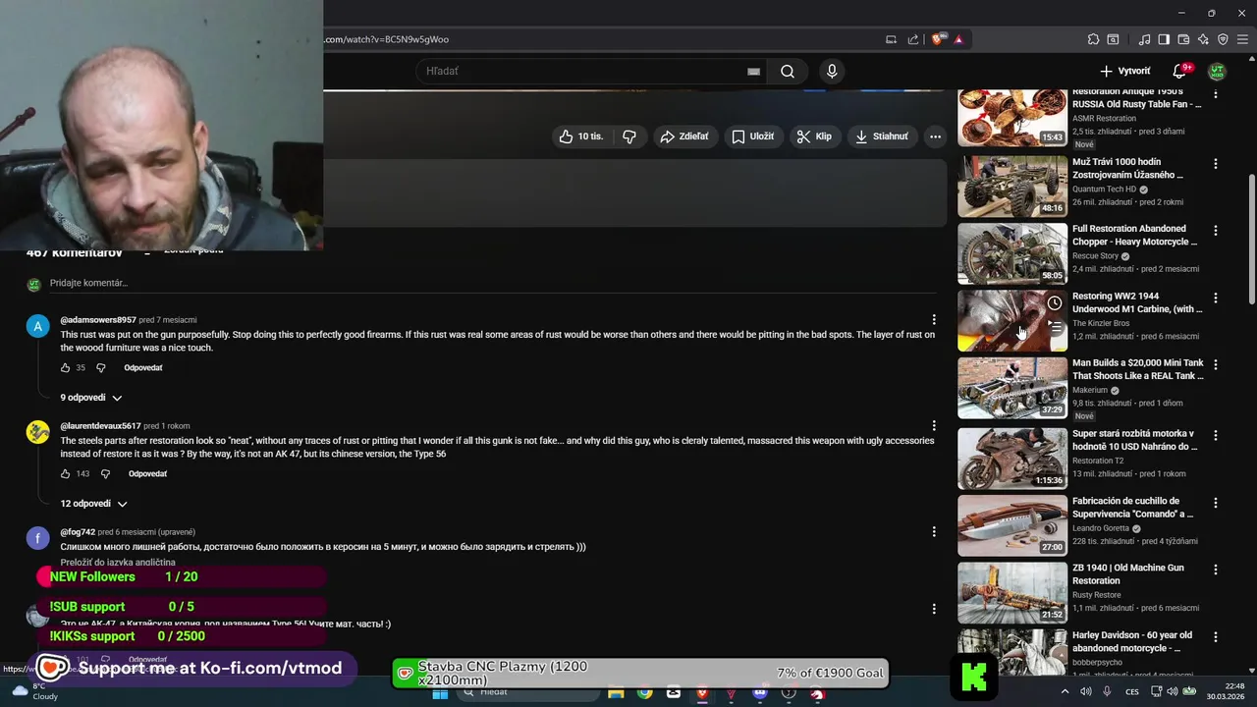
Task: Show hidden system tray icons chevron
Action: pyautogui.click(x=1065, y=692)
